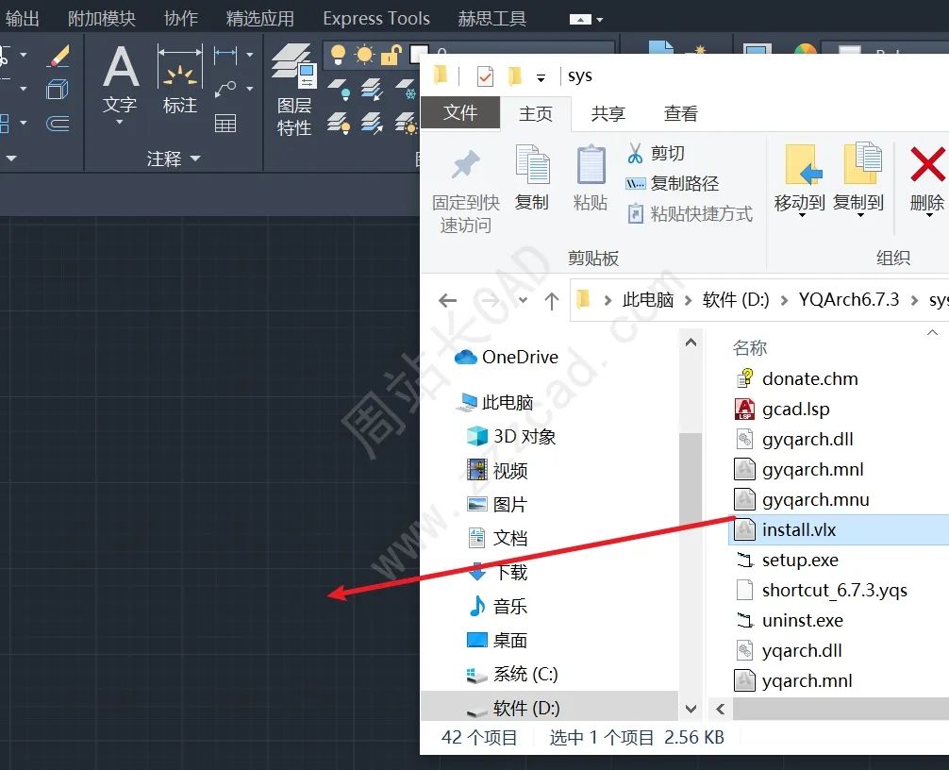Click the up-arrow parent folder button

(x=553, y=301)
